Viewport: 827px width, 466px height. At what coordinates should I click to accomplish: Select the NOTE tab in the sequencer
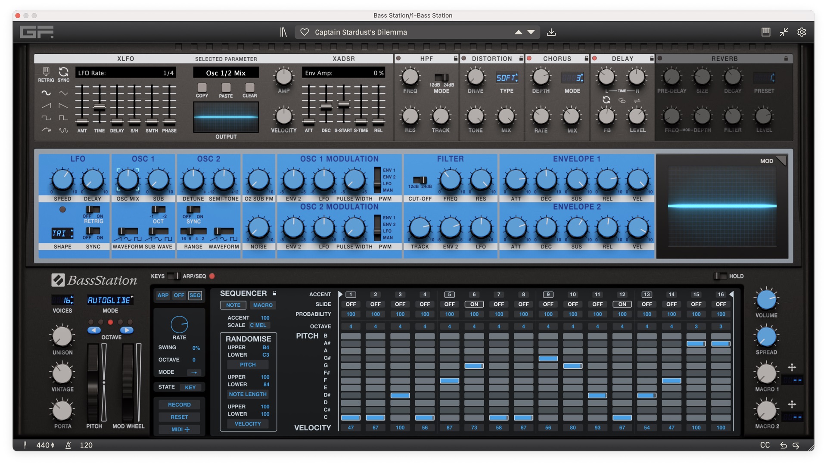tap(233, 305)
